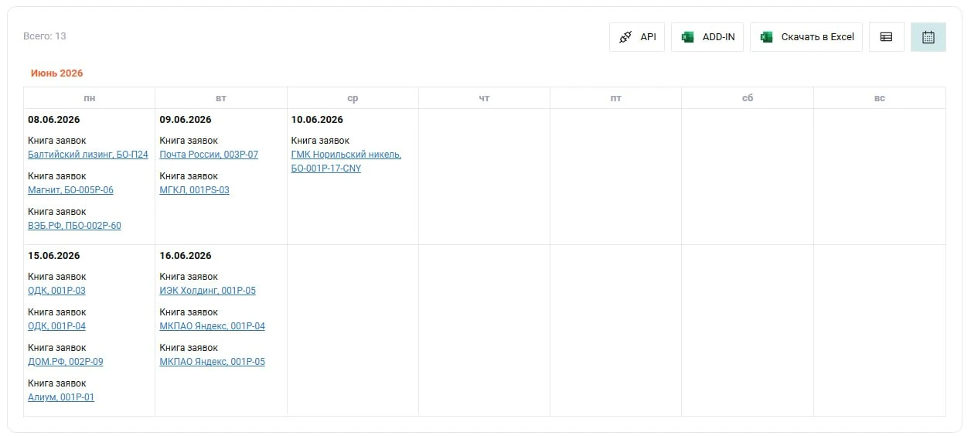Open Магнит, БО-005Р-06 link
Viewport: 971px width, 436px height.
point(70,190)
